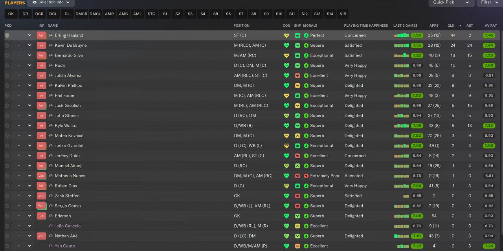Toggle the picked tick for Bernardo Silva
This screenshot has height=251, width=503.
[x=7, y=55]
